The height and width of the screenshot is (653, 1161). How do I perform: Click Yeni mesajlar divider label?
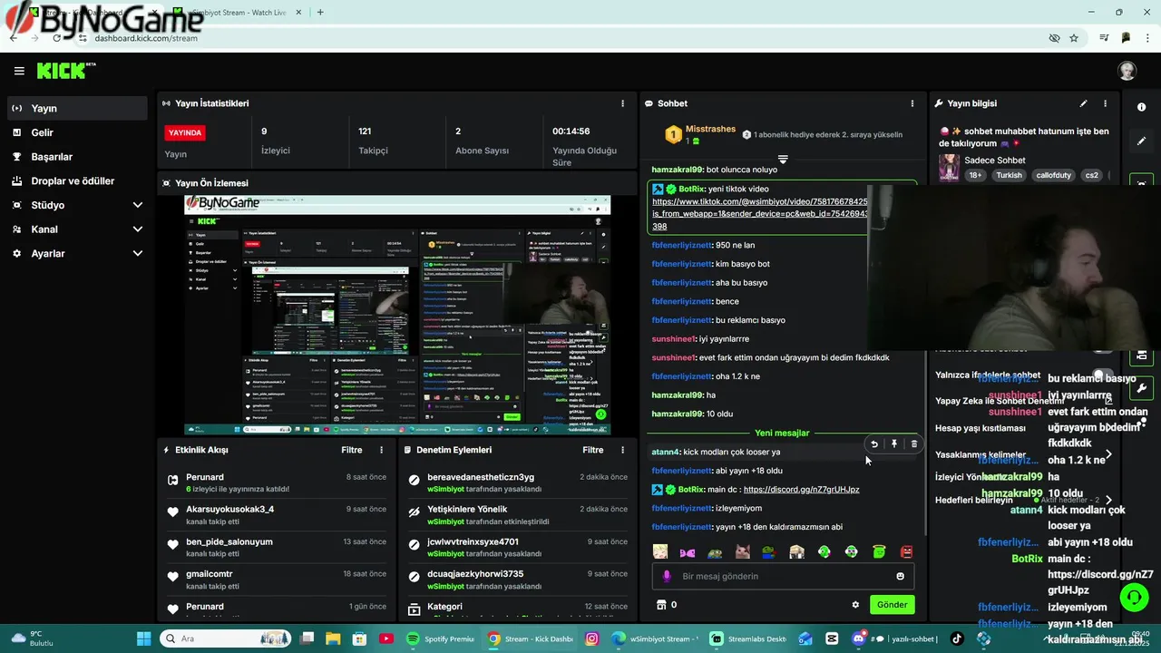pos(782,433)
